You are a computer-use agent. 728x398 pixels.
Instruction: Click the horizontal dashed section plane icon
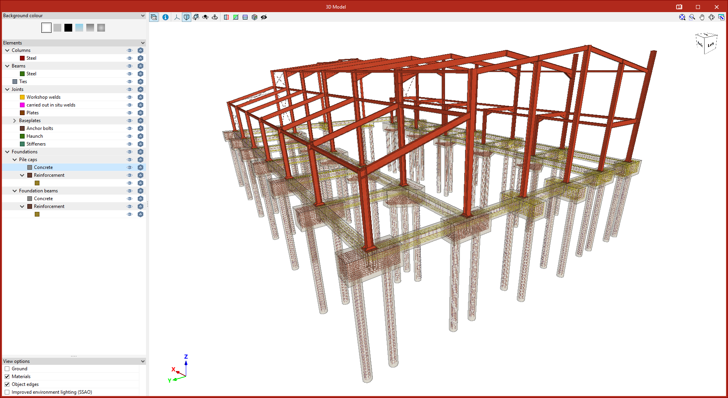[245, 17]
